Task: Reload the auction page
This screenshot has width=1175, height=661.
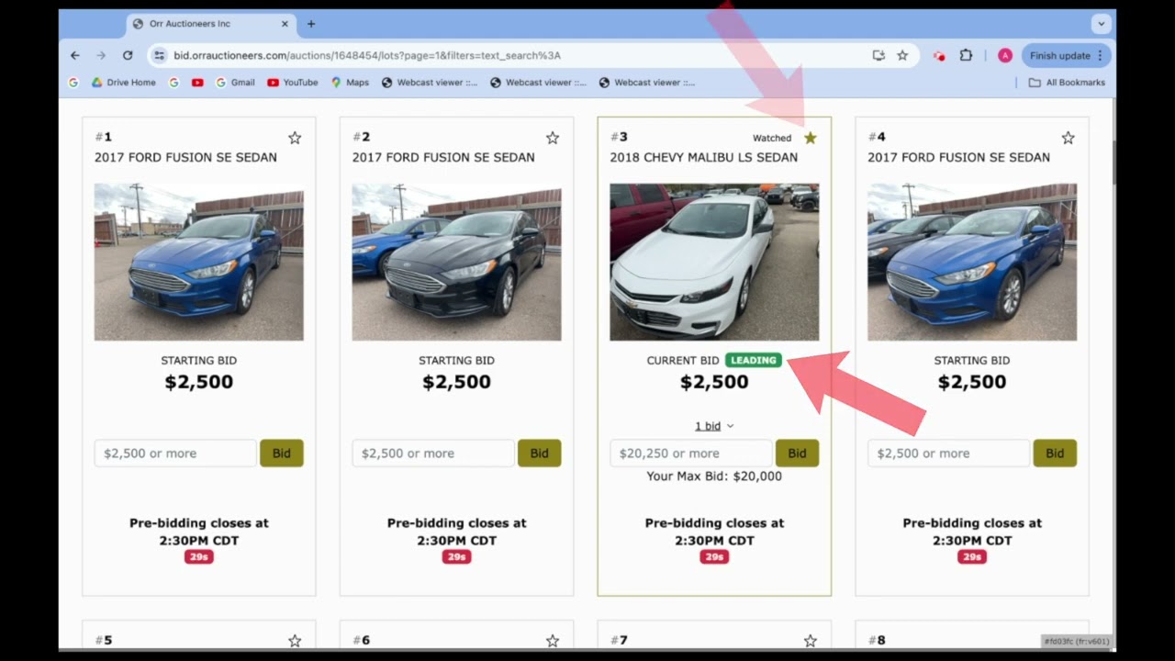Action: tap(128, 55)
